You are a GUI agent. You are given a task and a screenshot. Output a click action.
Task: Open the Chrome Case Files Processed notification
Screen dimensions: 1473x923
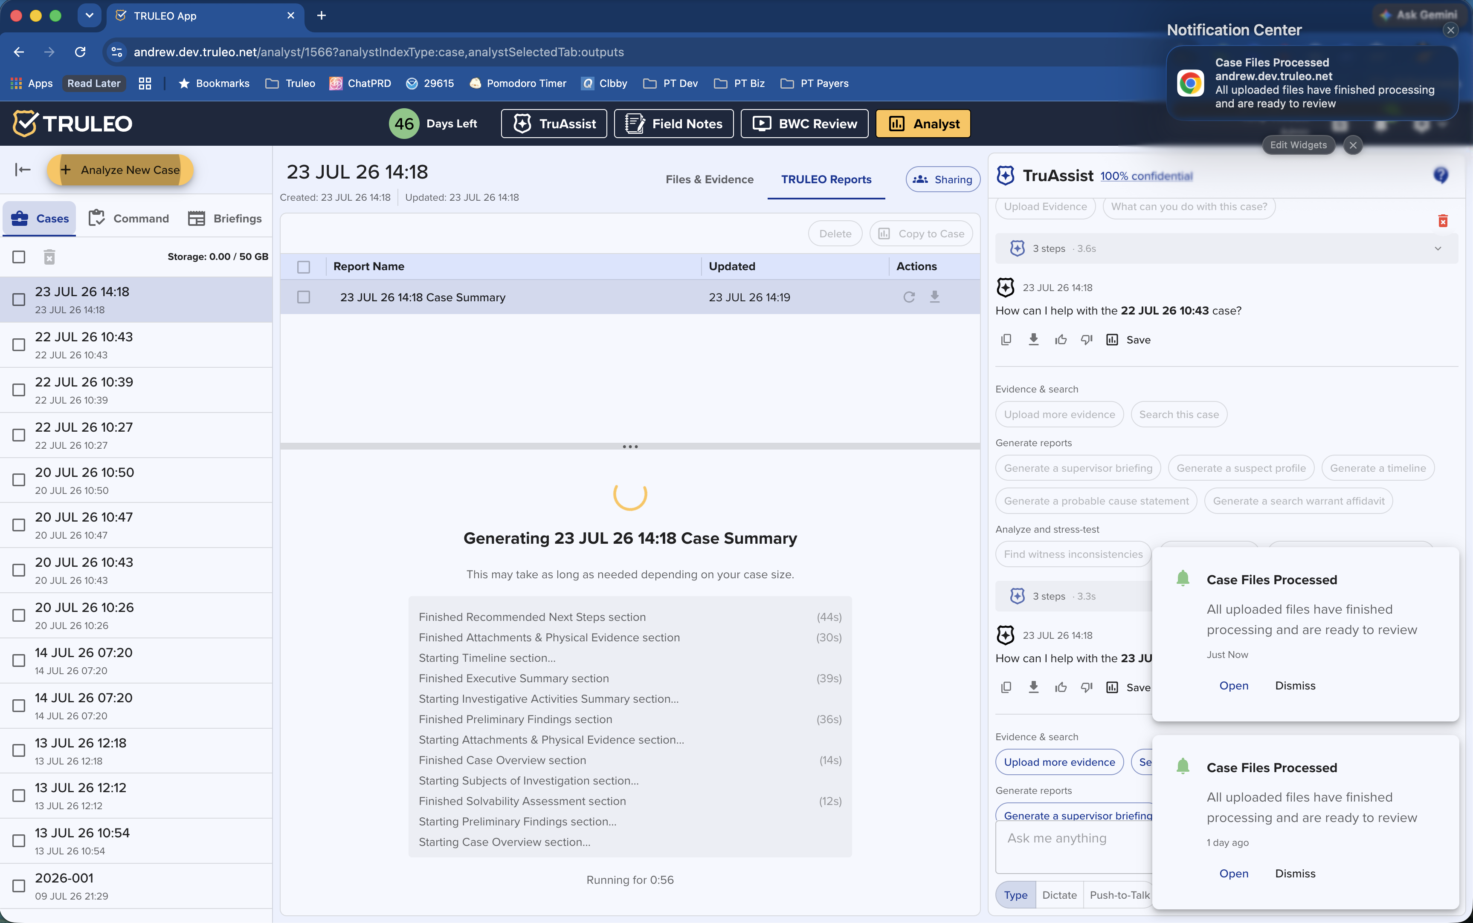pyautogui.click(x=1312, y=83)
